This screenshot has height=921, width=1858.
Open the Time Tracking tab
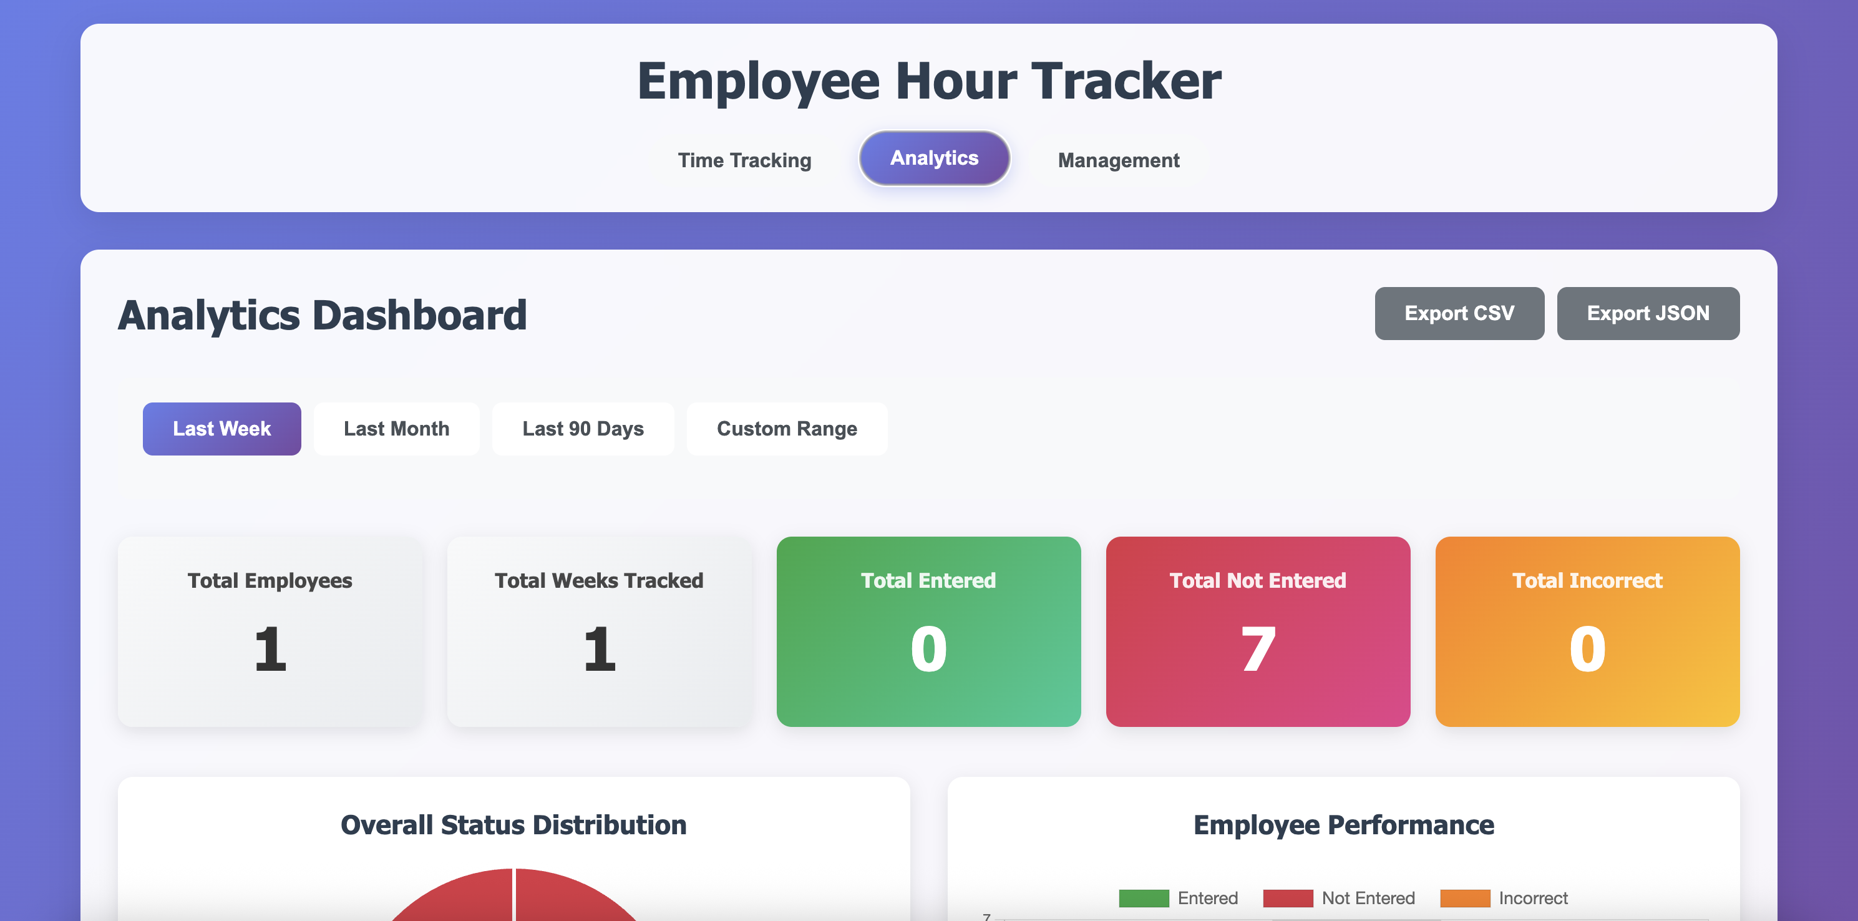tap(744, 160)
